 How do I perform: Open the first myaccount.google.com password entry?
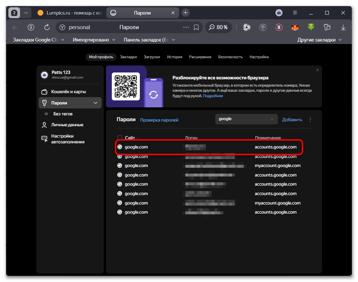209,166
